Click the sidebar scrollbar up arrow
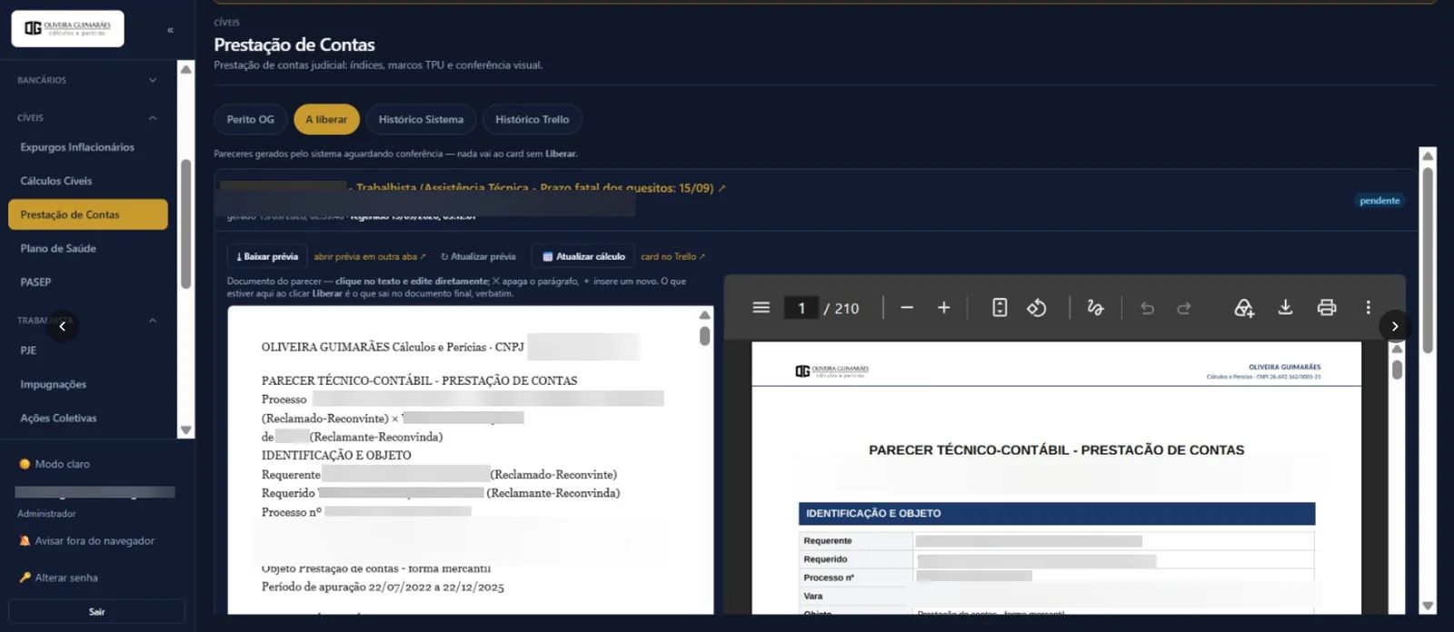This screenshot has height=632, width=1454. 186,69
